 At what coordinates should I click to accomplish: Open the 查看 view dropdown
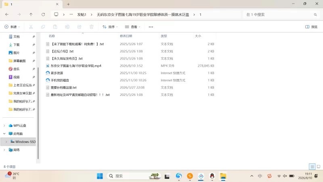click(x=133, y=27)
